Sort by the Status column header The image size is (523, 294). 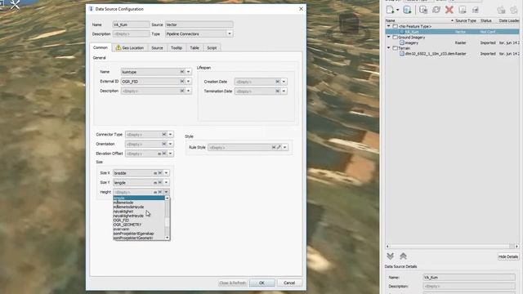[486, 20]
